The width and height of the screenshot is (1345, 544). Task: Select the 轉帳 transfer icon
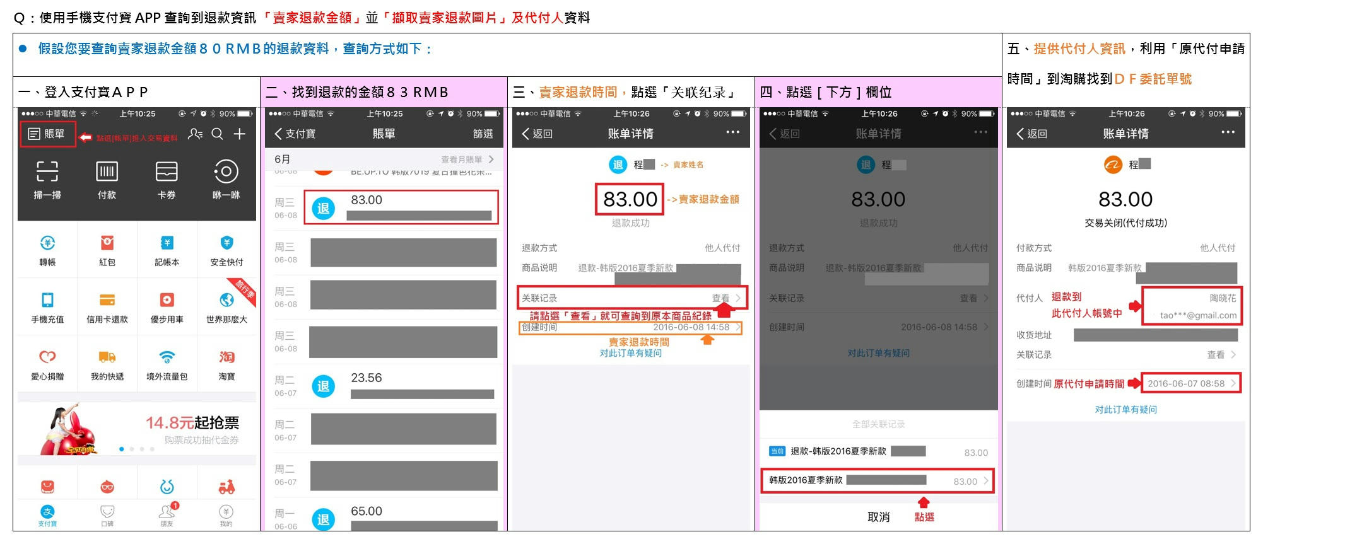[x=47, y=250]
